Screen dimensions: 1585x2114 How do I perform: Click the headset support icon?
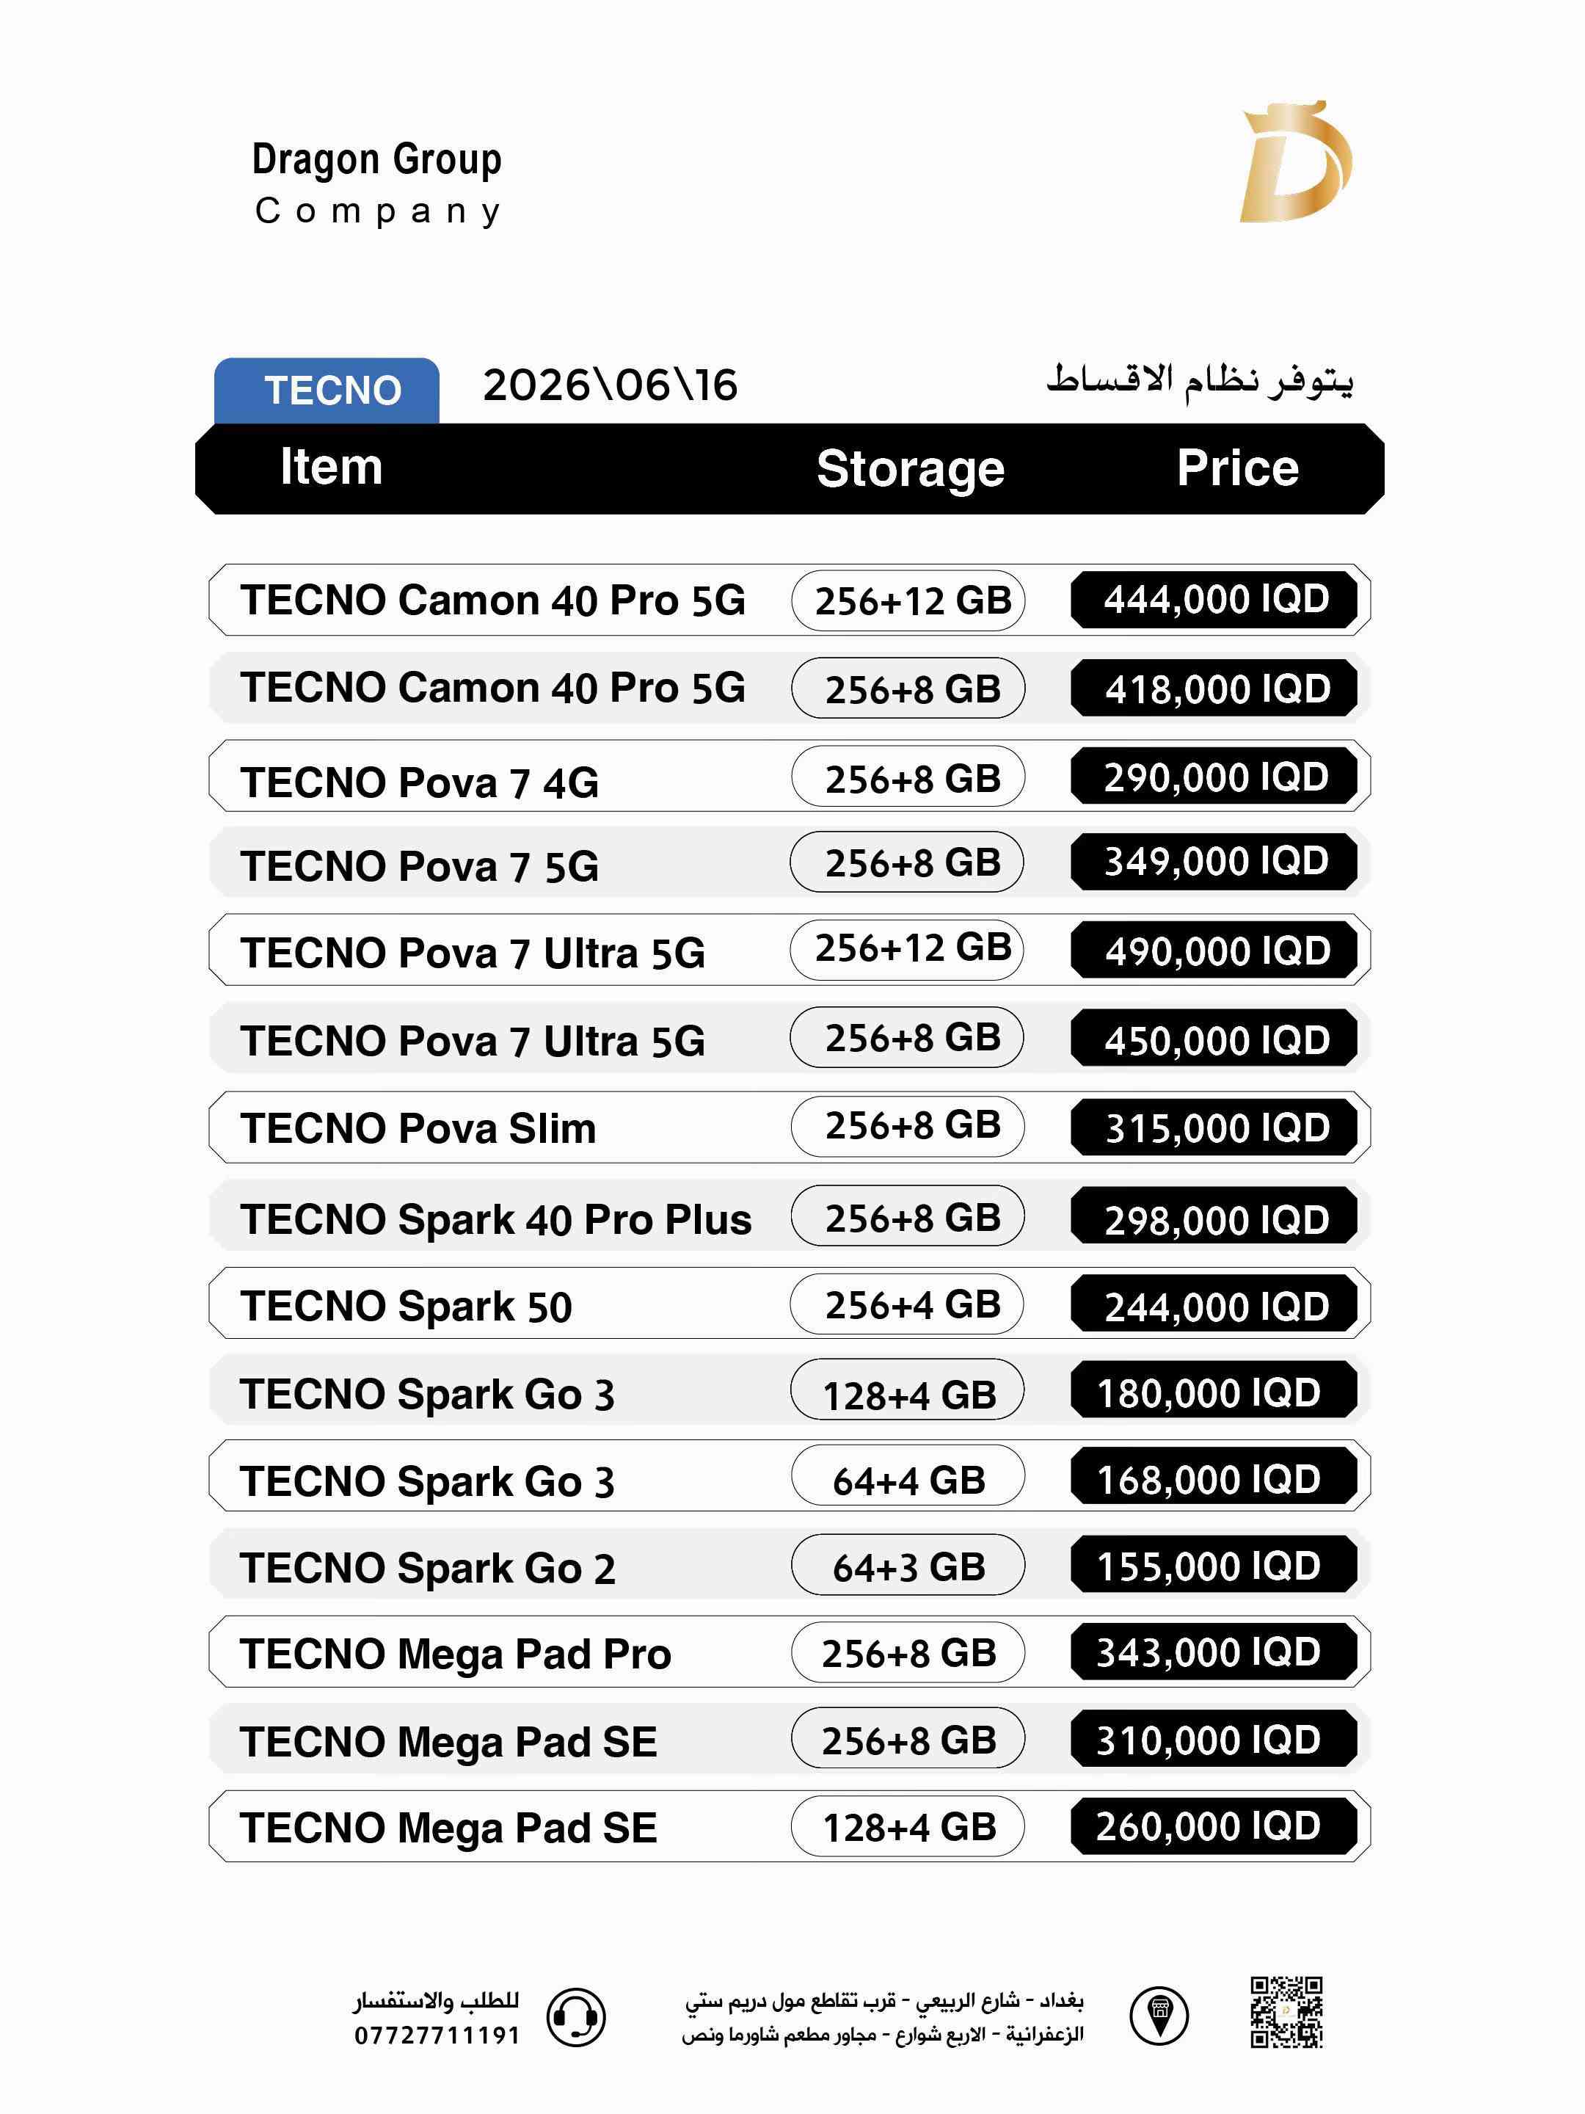(576, 2016)
